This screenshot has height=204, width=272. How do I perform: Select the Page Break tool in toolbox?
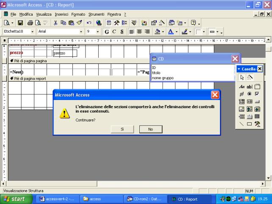point(241,116)
